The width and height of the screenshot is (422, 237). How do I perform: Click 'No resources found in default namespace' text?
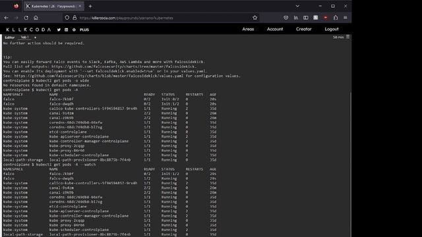pos(47,85)
